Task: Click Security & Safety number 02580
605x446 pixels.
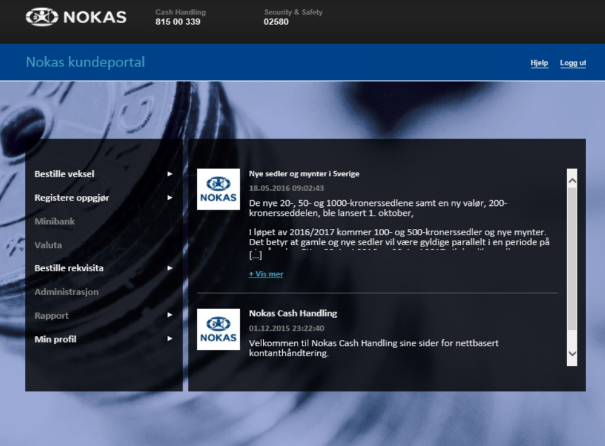Action: pos(276,22)
